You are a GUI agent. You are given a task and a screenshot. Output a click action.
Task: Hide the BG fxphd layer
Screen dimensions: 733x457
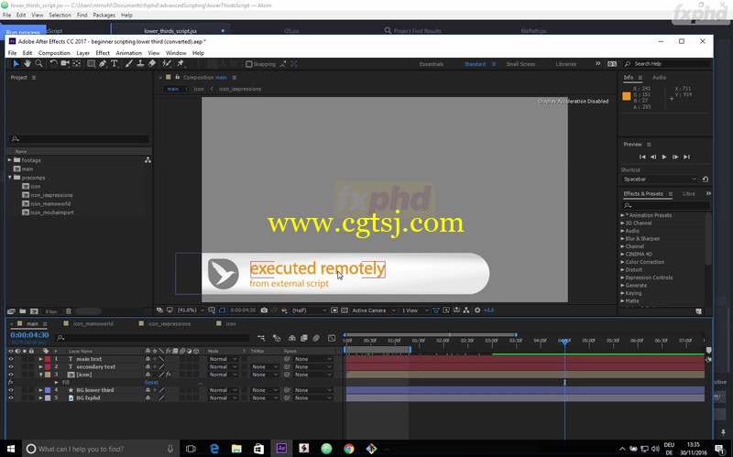click(x=11, y=398)
